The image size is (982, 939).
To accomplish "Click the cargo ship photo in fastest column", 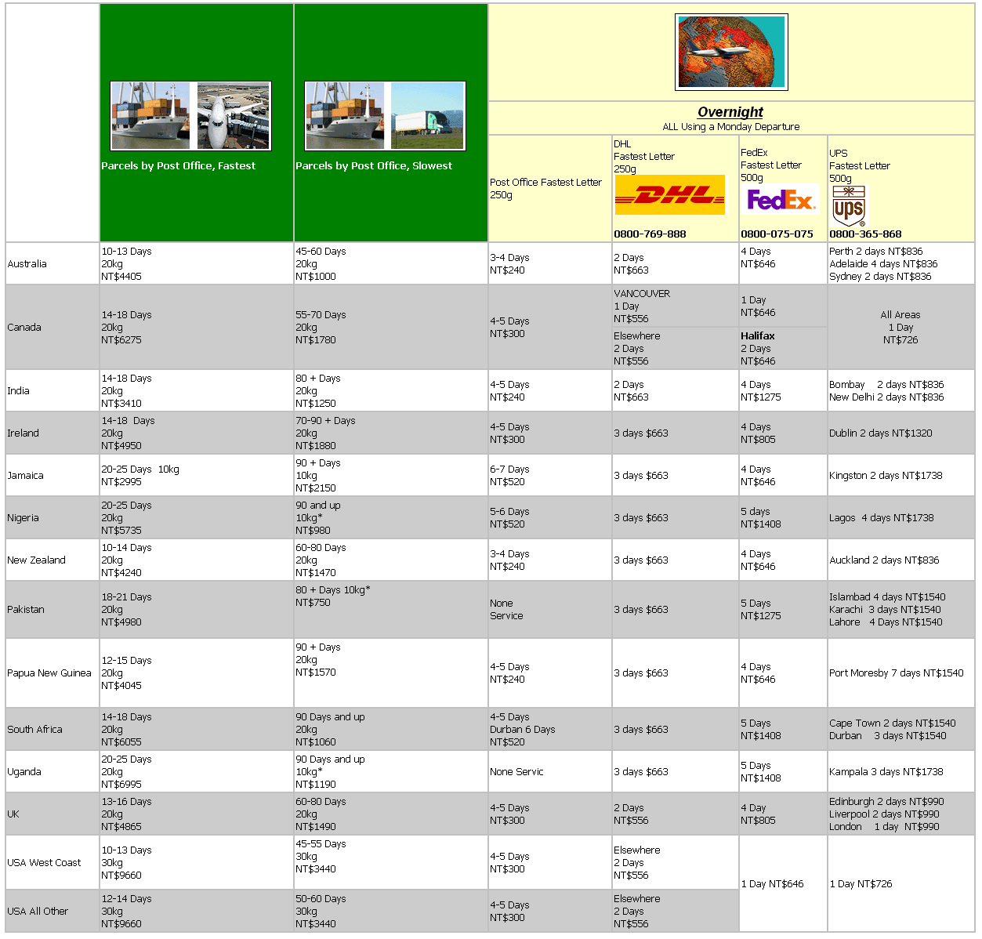I will tap(150, 116).
